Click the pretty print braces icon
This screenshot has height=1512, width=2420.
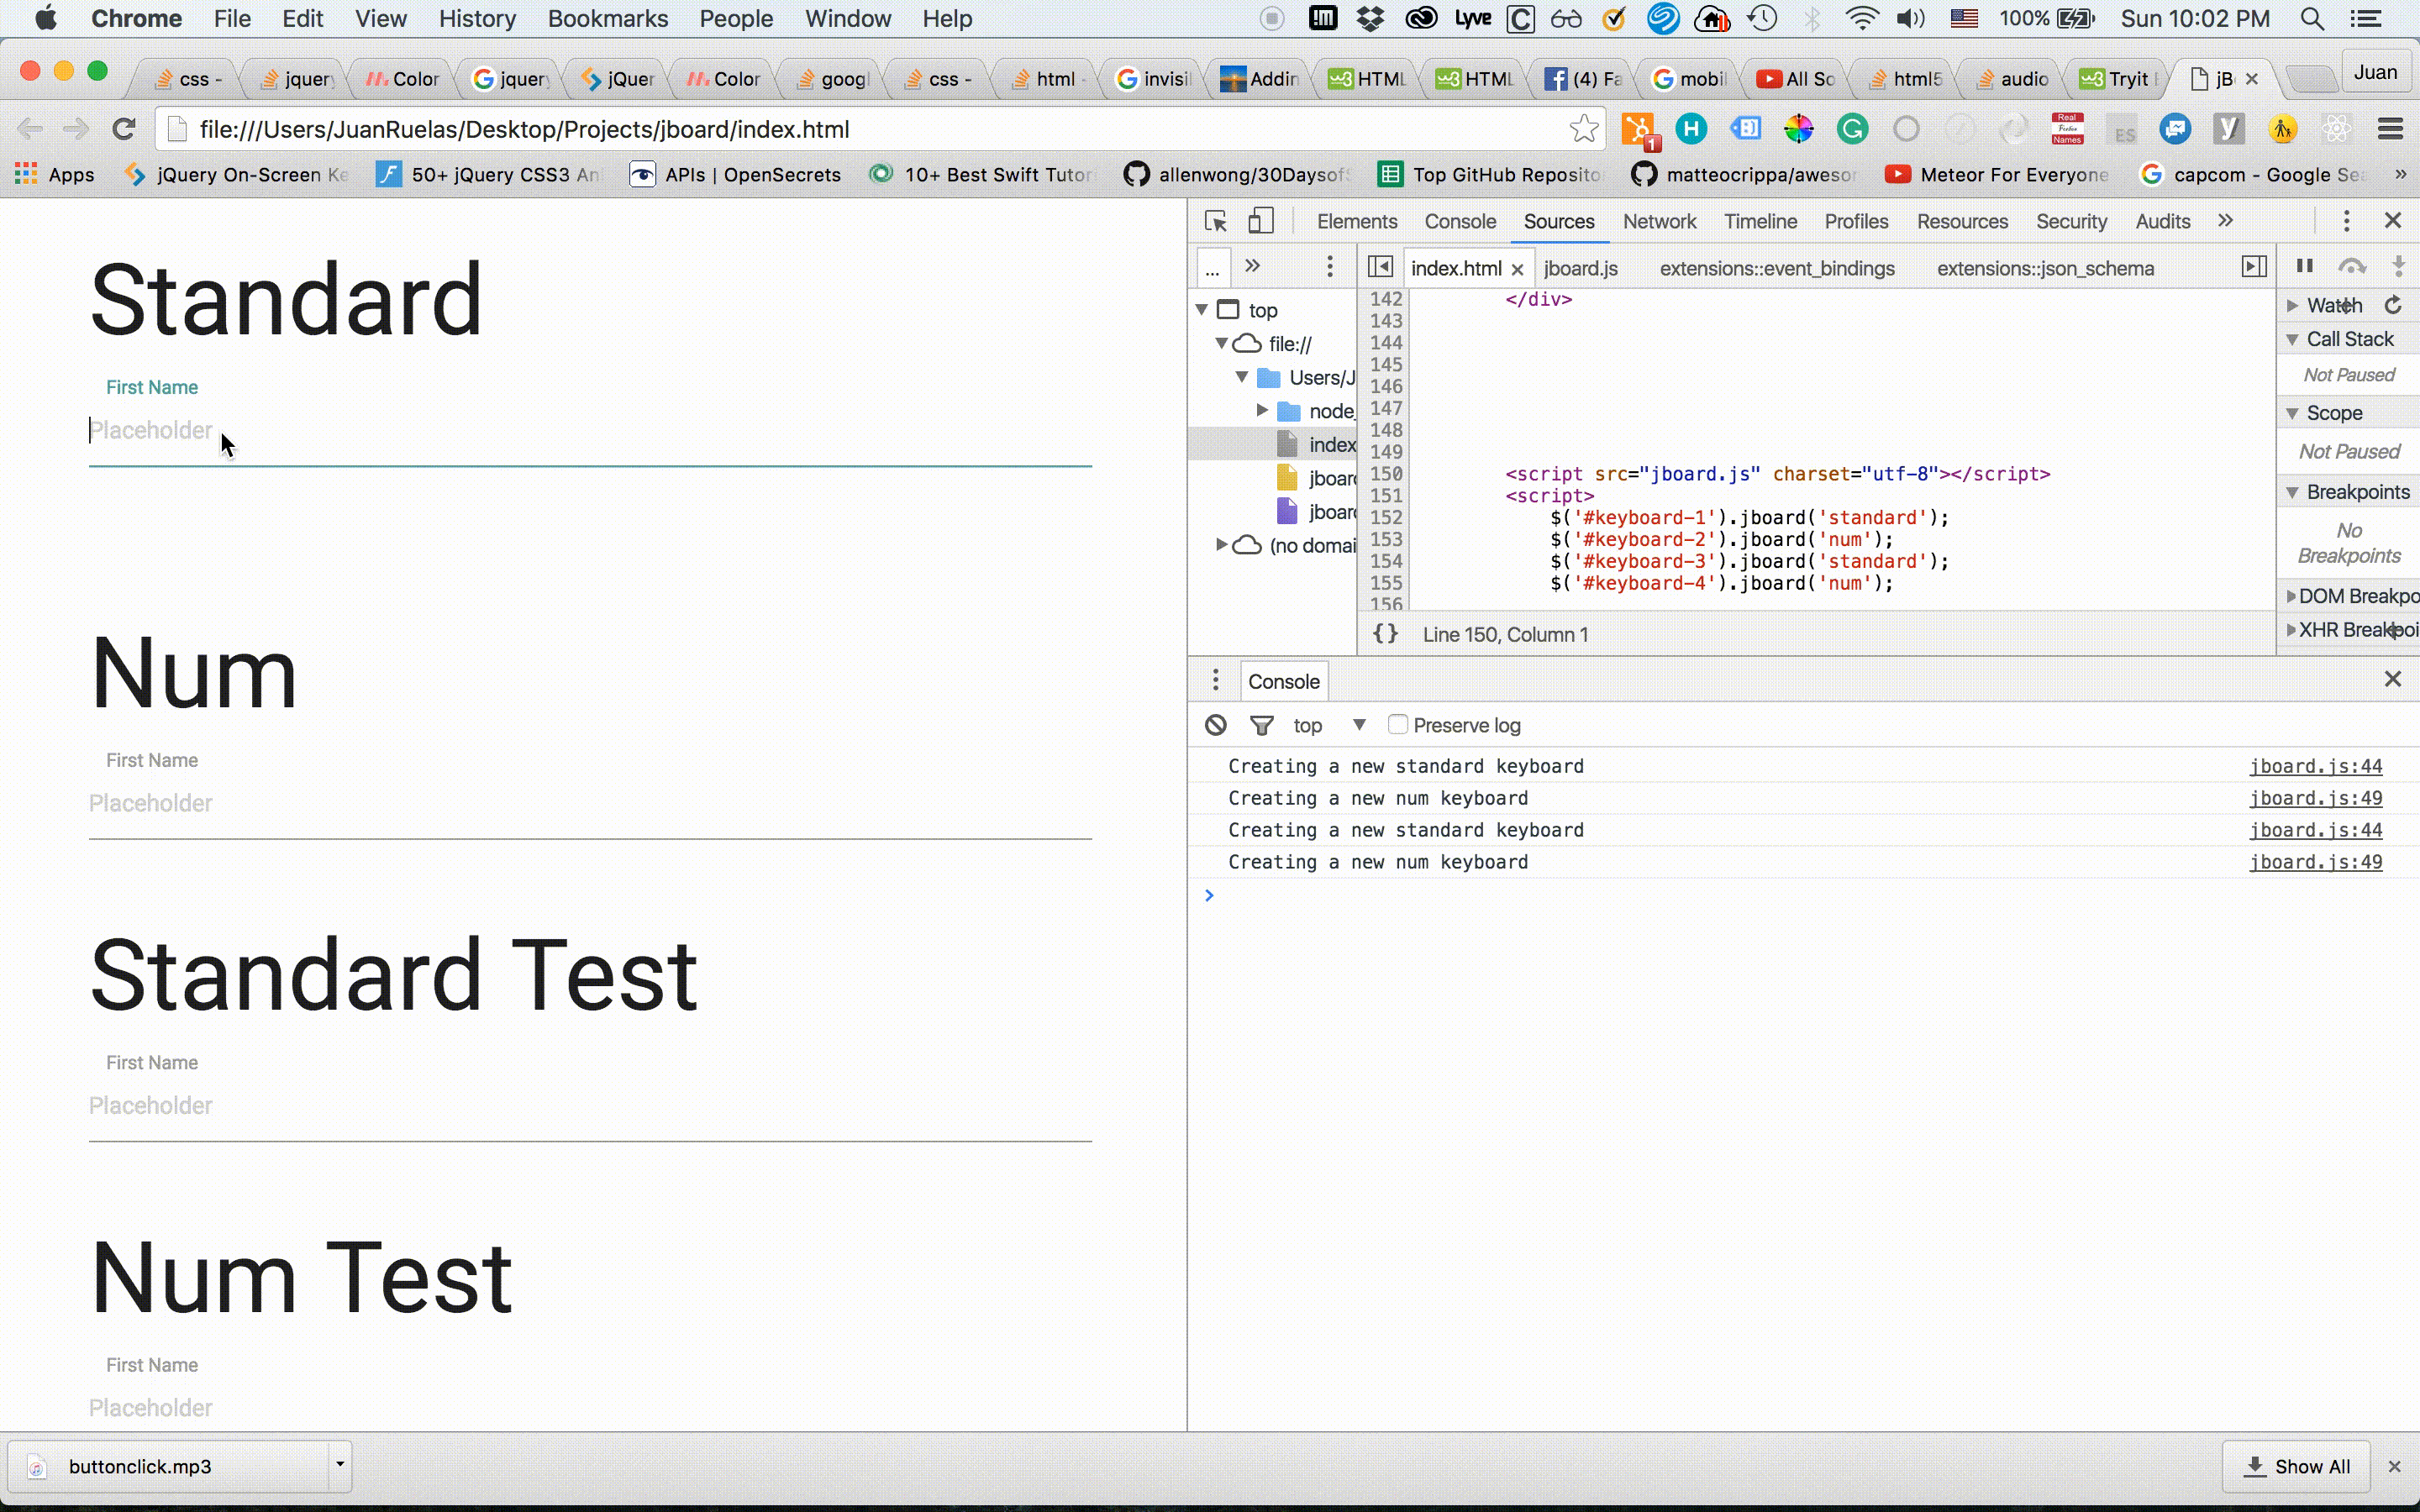pos(1385,634)
